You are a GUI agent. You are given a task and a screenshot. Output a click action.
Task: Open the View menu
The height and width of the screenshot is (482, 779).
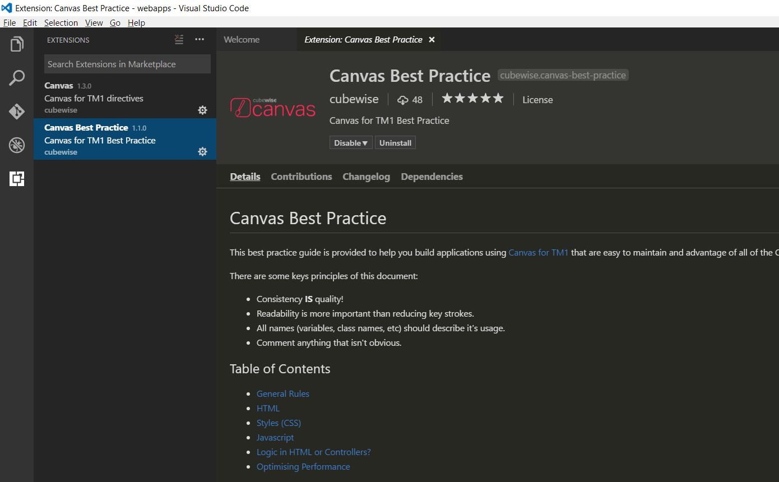[x=94, y=22]
